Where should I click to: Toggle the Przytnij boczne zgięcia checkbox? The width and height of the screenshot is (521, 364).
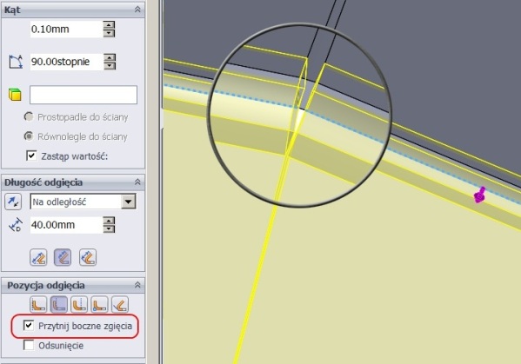pyautogui.click(x=29, y=326)
